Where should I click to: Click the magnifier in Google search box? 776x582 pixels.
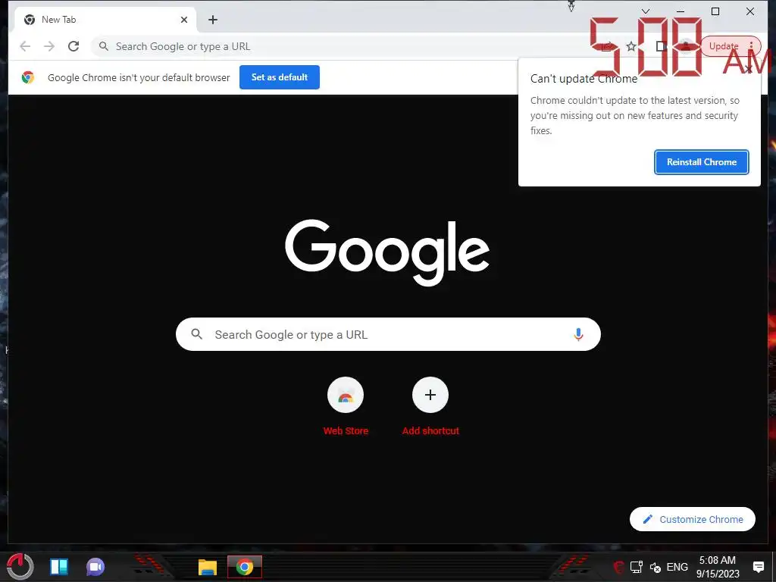pyautogui.click(x=197, y=334)
